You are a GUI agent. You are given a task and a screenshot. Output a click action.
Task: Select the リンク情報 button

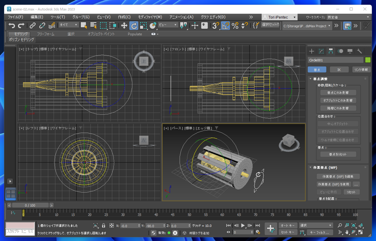[361, 70]
